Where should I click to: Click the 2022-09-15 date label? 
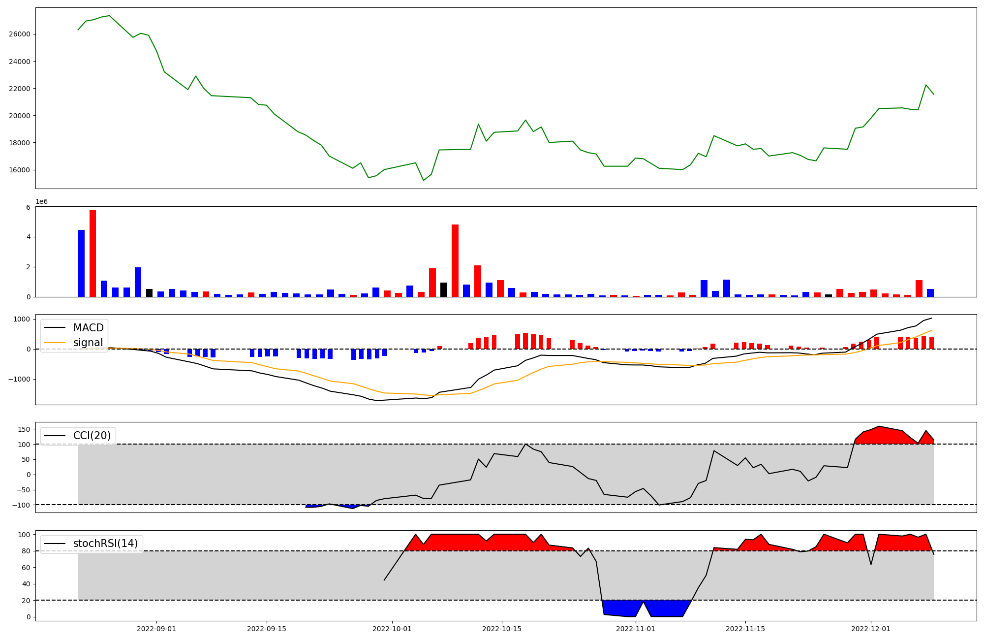(266, 629)
